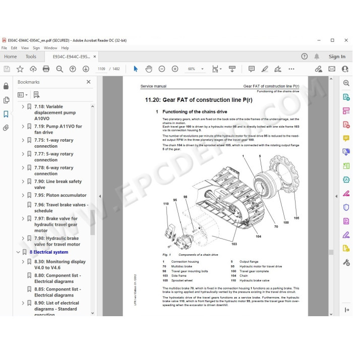Open the Page Thumbnails panel
The width and height of the screenshot is (353, 353).
6,100
